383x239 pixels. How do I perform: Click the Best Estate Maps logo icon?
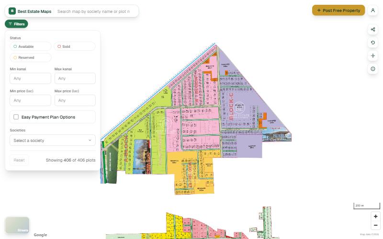coord(12,11)
